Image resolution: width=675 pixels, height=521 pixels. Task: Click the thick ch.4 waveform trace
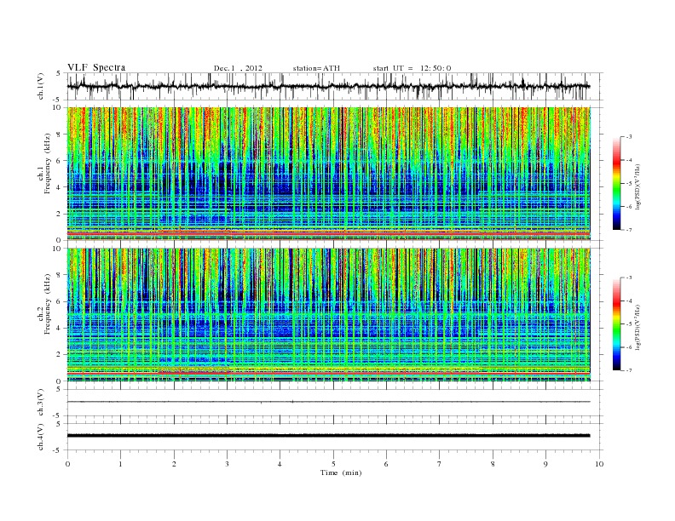coord(328,436)
